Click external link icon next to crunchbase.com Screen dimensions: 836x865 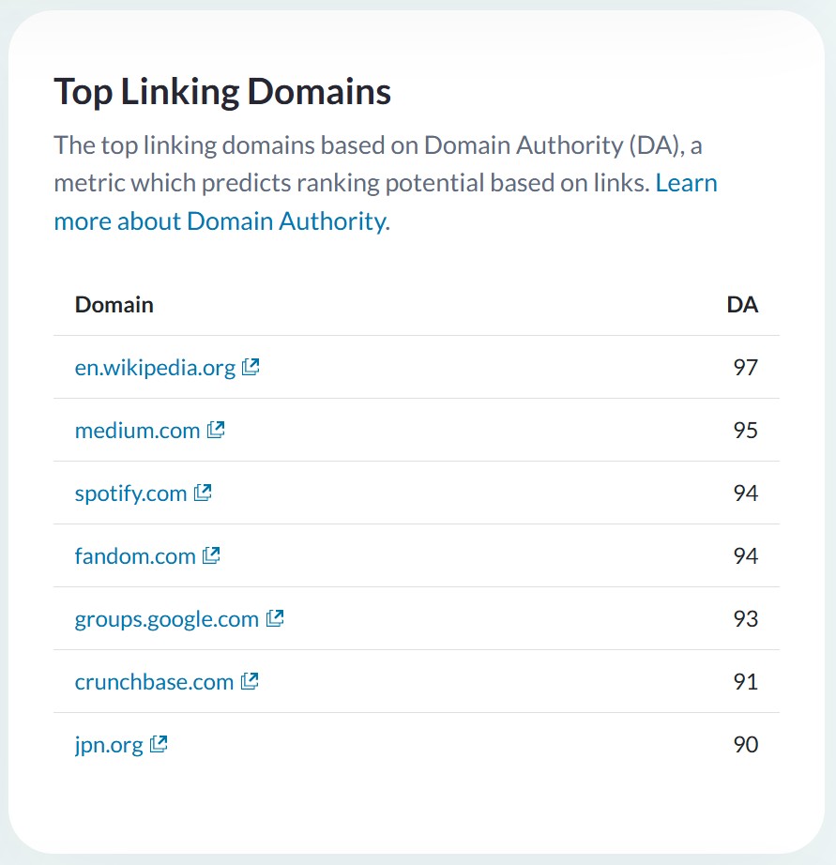pos(250,681)
